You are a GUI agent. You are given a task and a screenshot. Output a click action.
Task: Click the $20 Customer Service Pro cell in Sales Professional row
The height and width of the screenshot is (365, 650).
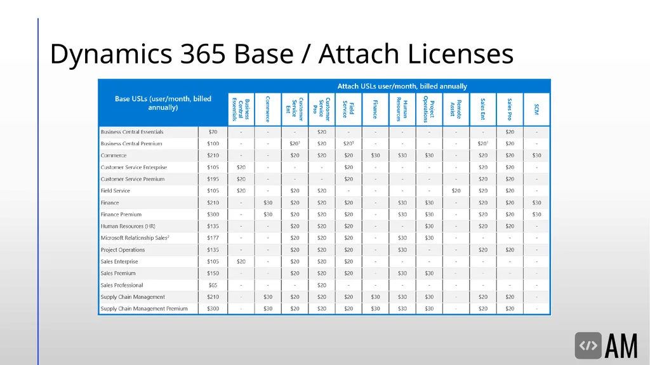tap(322, 286)
